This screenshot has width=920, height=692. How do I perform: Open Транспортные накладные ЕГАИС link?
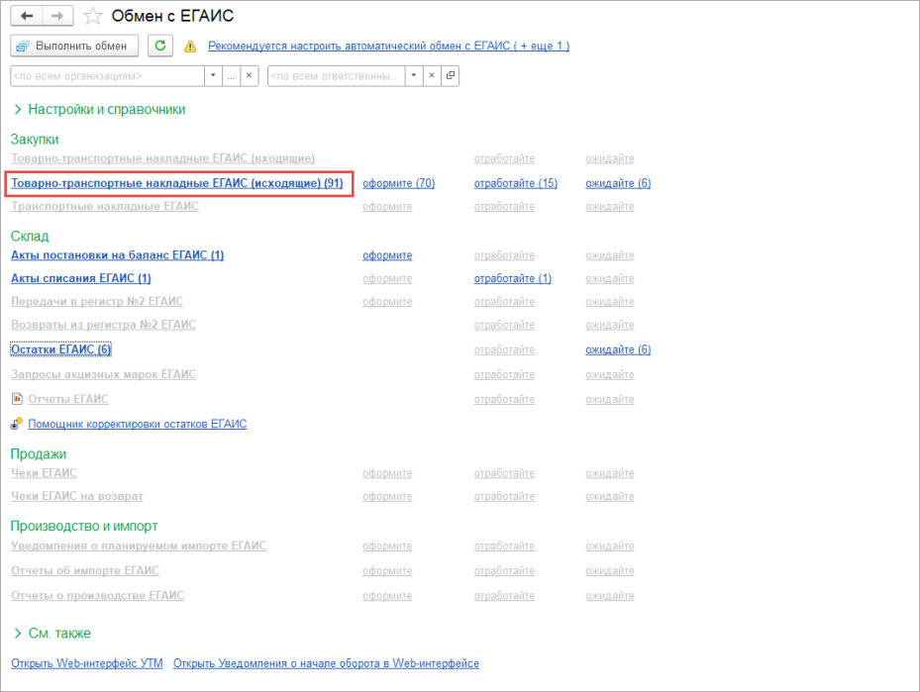coord(104,207)
